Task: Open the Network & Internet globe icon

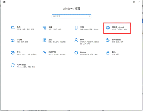Action: click(x=108, y=27)
